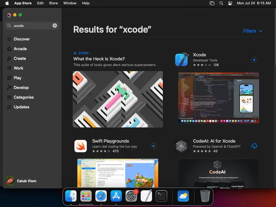This screenshot has height=207, width=276.
Task: Open the Window menu
Action: click(70, 3)
